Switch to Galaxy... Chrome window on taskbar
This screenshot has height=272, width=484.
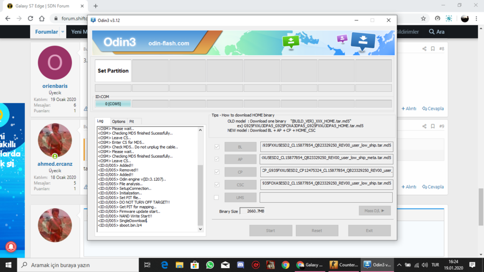[310, 265]
